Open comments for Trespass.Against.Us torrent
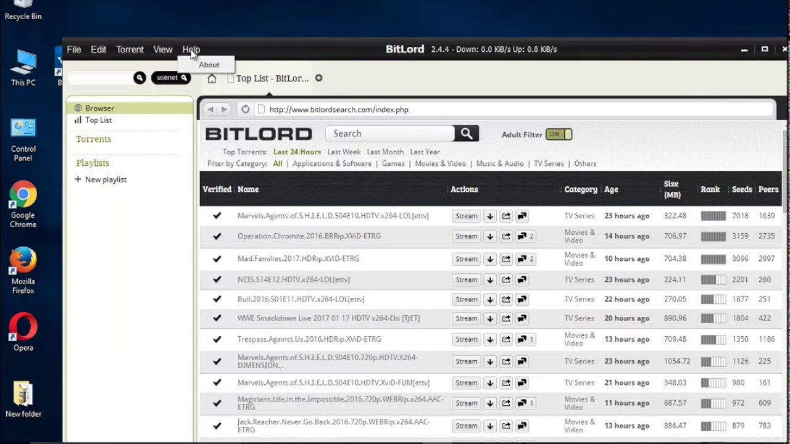The width and height of the screenshot is (790, 444). click(x=525, y=339)
